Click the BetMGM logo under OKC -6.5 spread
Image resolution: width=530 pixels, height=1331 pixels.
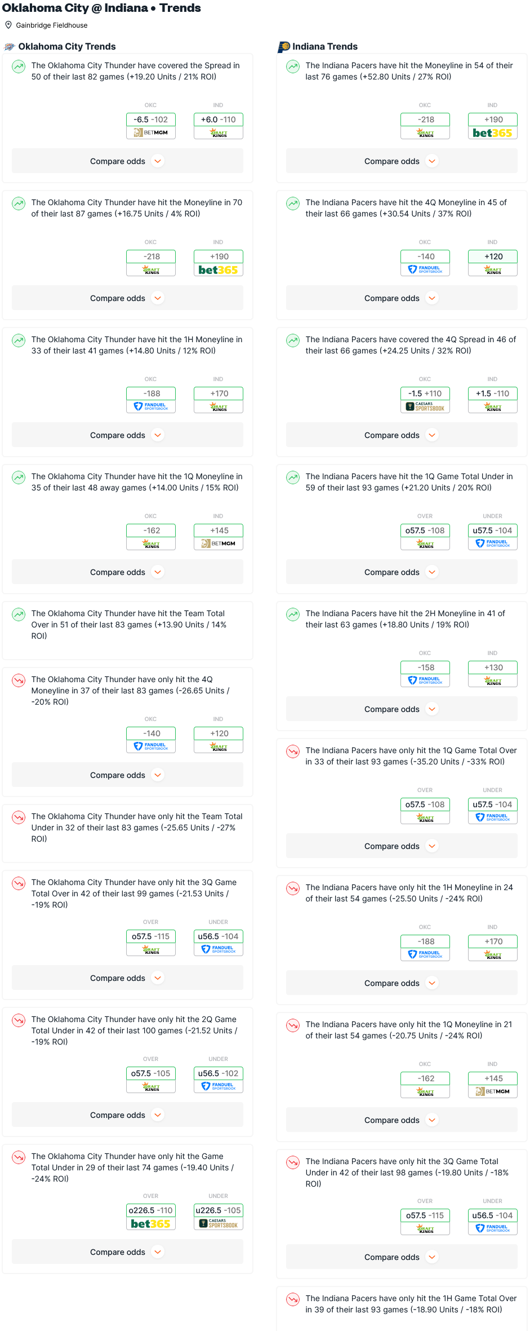pyautogui.click(x=151, y=132)
